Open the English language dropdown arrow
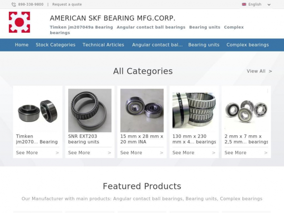 point(269,5)
